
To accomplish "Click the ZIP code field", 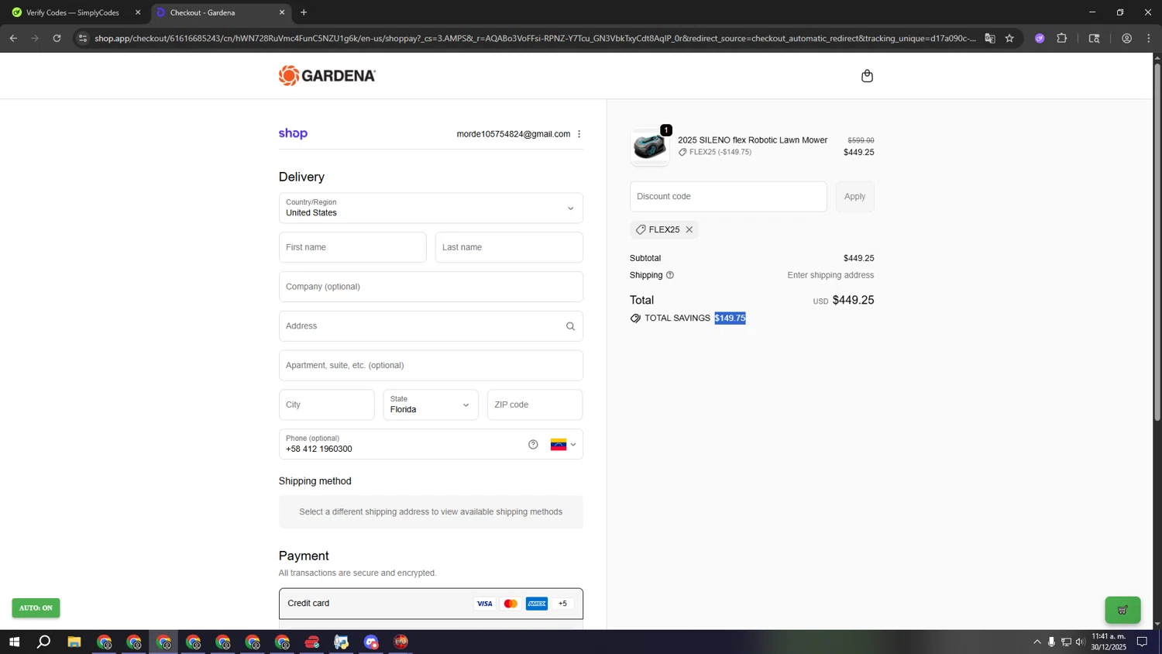I will [535, 404].
